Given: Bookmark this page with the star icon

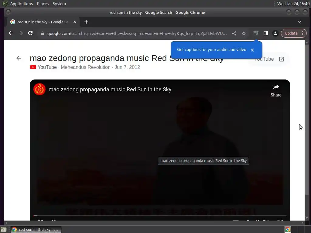Looking at the screenshot, I should 244,33.
